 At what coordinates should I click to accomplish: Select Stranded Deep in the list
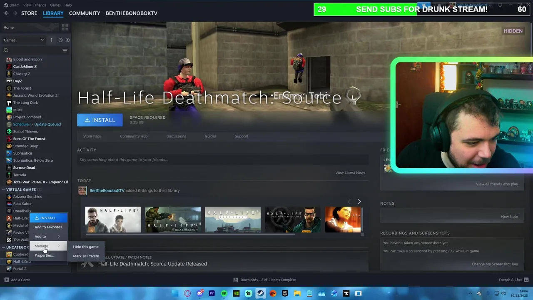pyautogui.click(x=26, y=146)
